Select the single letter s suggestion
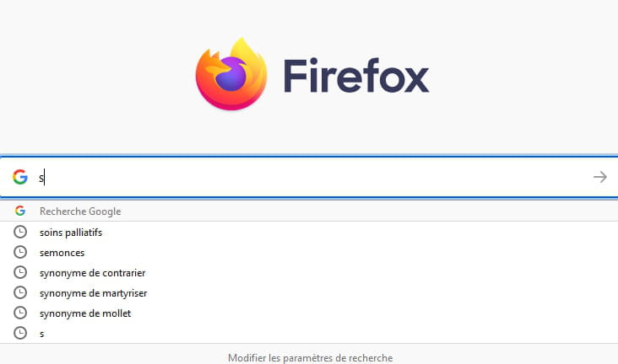 [42, 333]
